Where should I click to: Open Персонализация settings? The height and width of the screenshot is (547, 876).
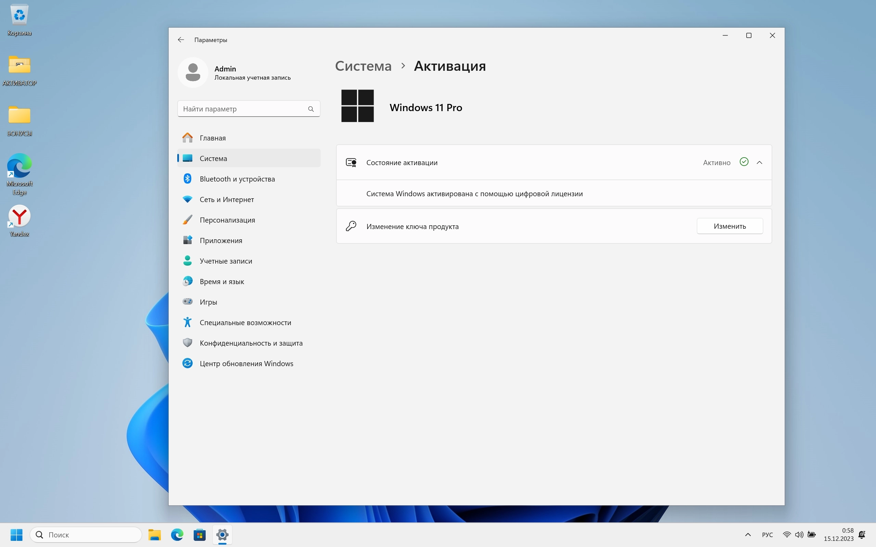(x=227, y=220)
